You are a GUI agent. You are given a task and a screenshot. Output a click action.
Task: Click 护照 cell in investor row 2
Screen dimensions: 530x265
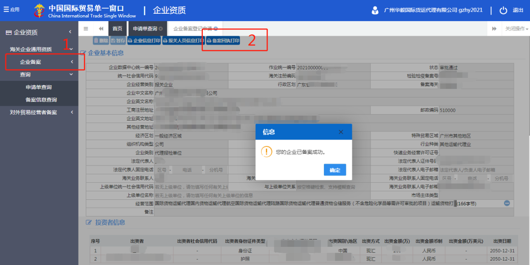245,259
